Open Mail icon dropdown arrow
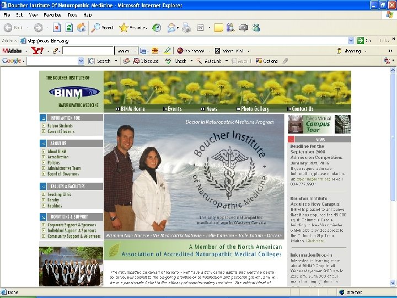Viewport: 397px width, 298px height. [x=178, y=28]
